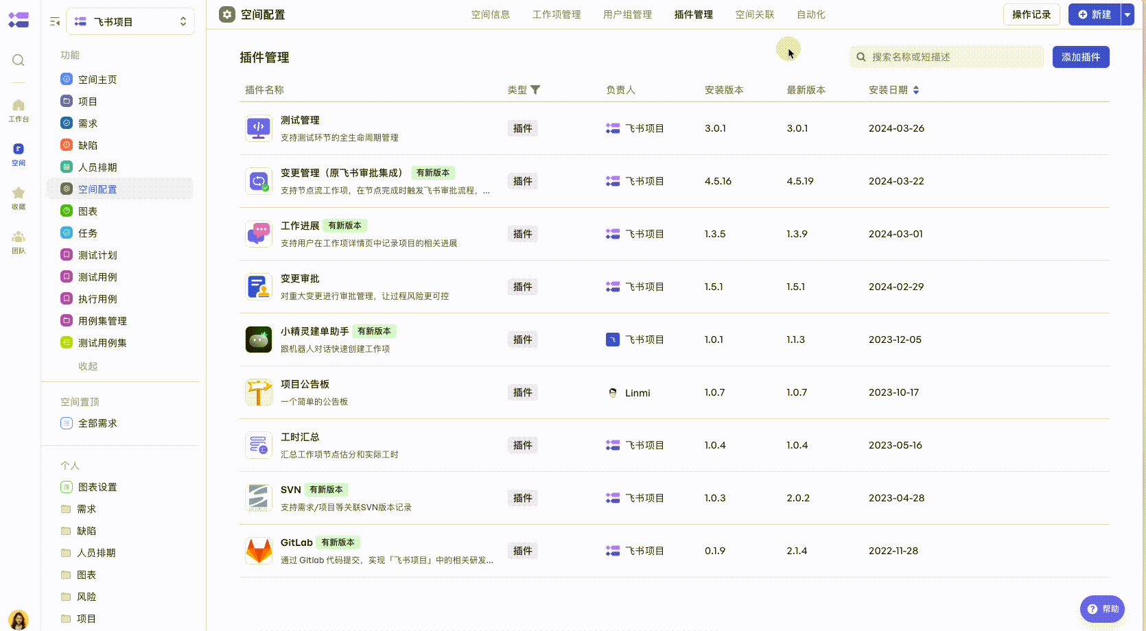
Task: Click latest version 2.0.2 for SVN
Action: click(798, 498)
